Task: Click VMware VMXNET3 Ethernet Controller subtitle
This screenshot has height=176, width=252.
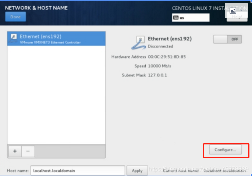Action: tap(50, 43)
